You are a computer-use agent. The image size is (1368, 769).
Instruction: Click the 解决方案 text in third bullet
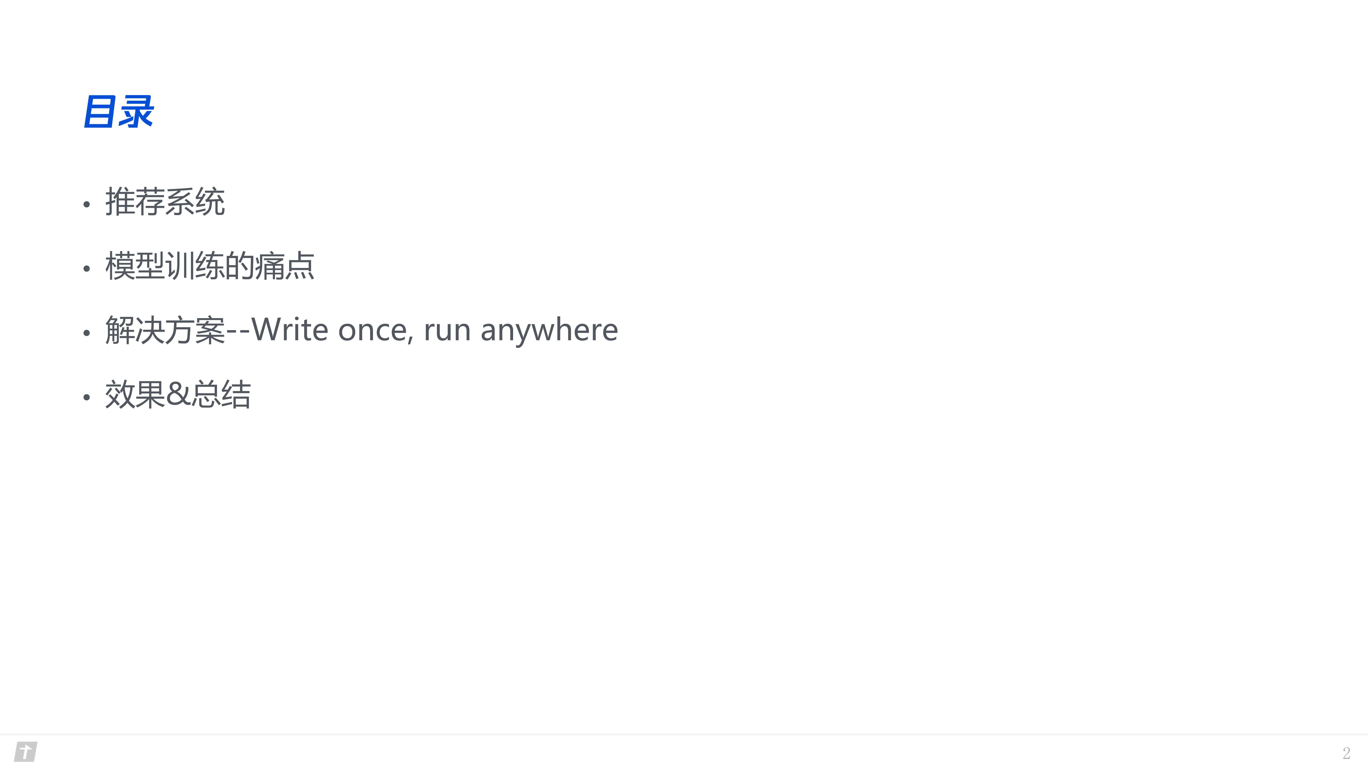(165, 330)
